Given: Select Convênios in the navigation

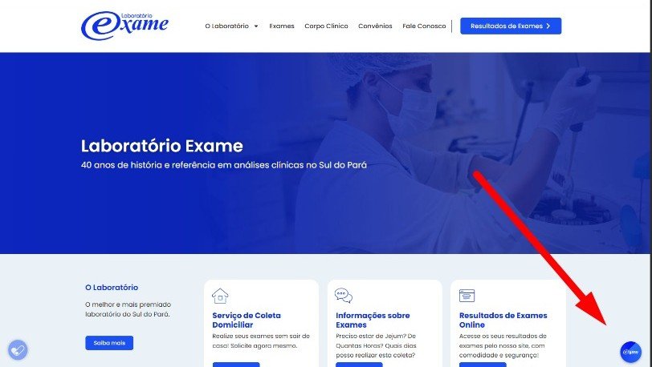Looking at the screenshot, I should pyautogui.click(x=375, y=26).
